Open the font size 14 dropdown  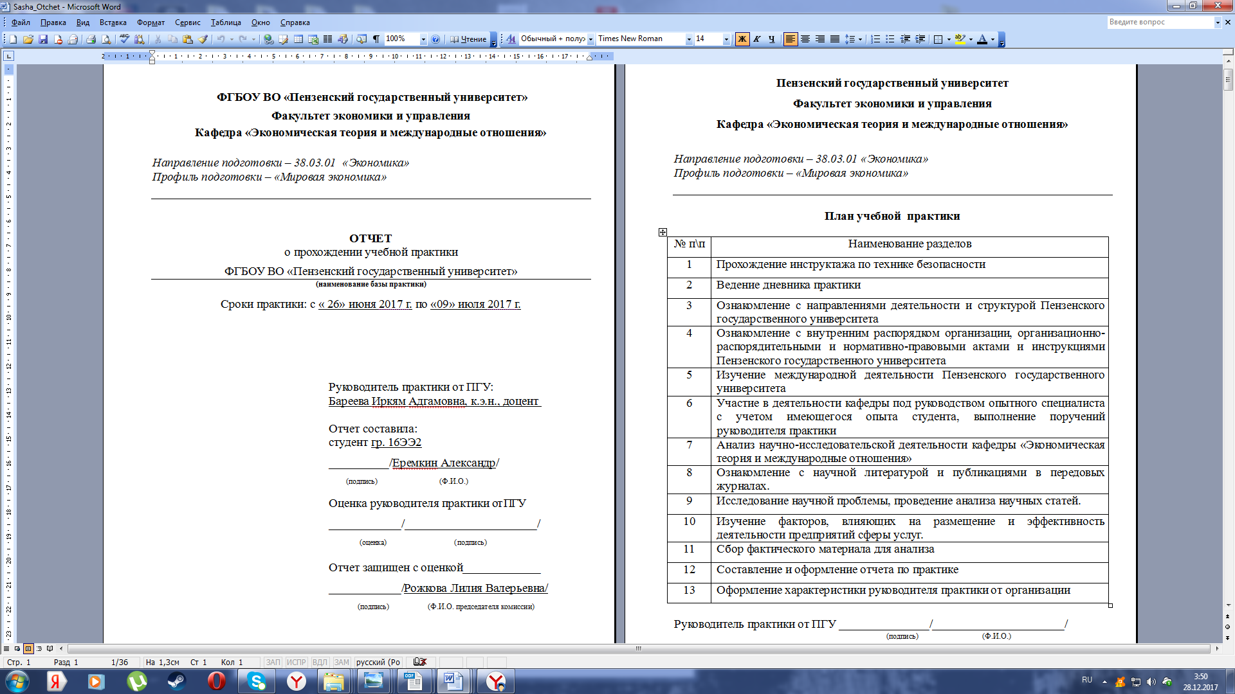(726, 39)
